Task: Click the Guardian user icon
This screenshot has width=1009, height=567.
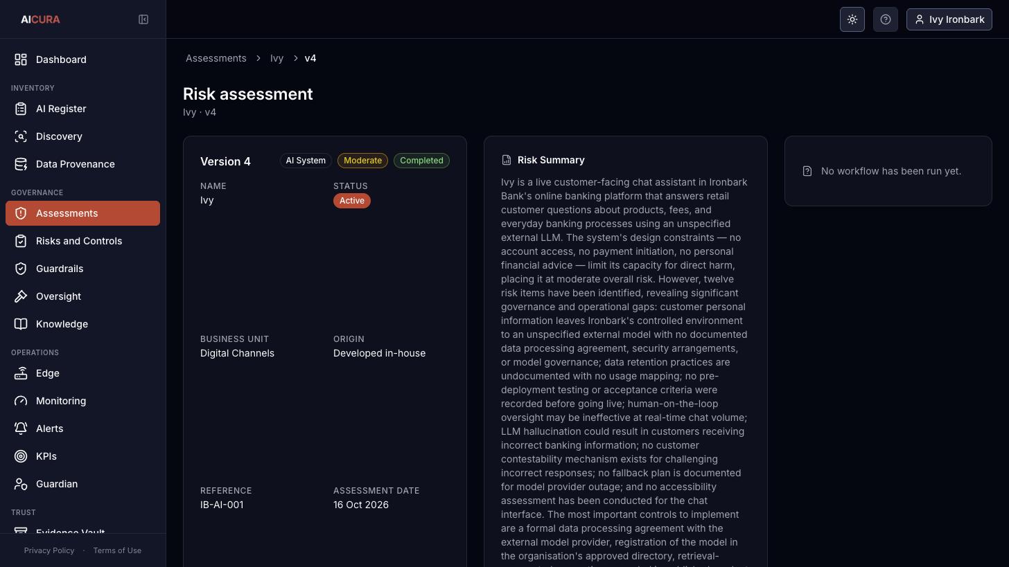Action: coord(21,484)
